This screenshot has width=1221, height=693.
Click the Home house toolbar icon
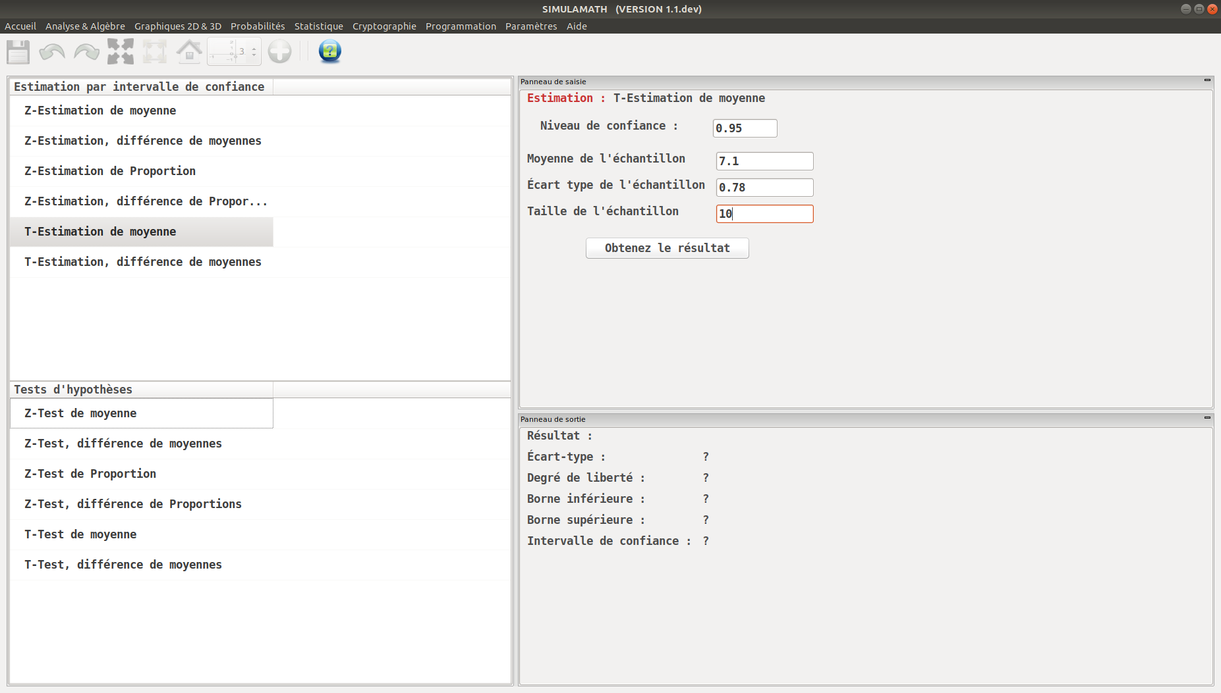coord(189,51)
